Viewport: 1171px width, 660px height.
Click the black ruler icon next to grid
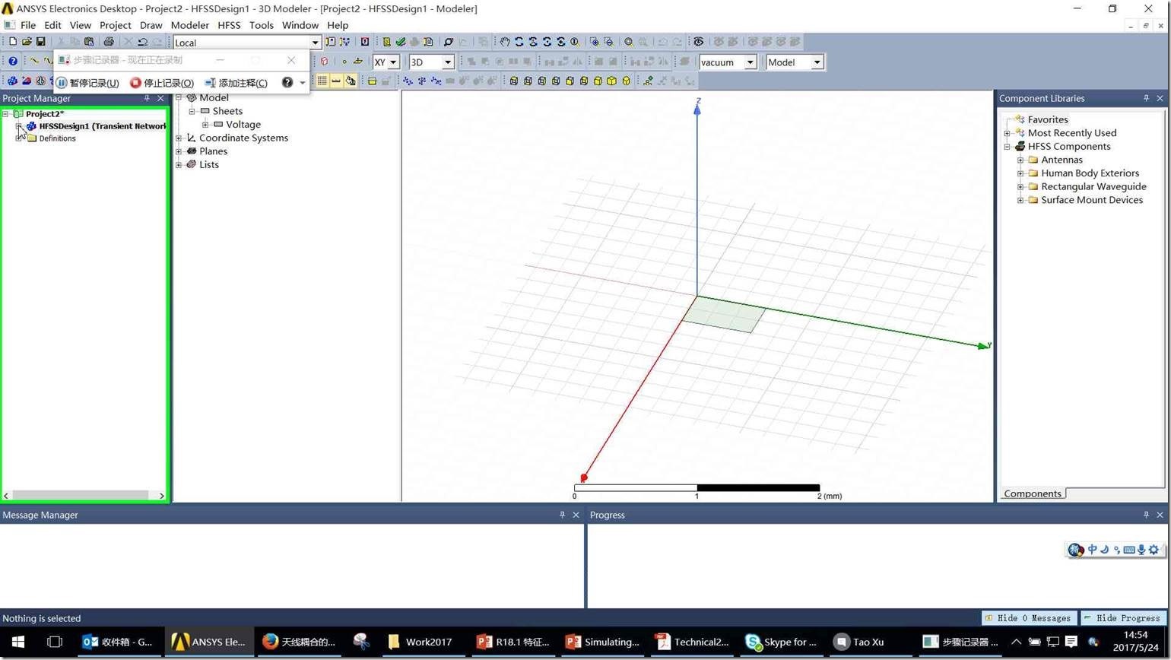[x=335, y=81]
